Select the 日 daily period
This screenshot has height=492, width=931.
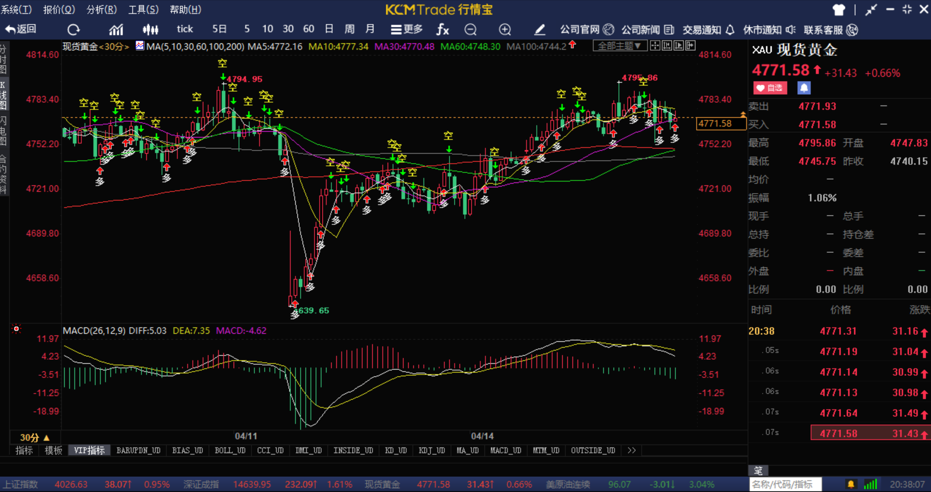(x=329, y=29)
